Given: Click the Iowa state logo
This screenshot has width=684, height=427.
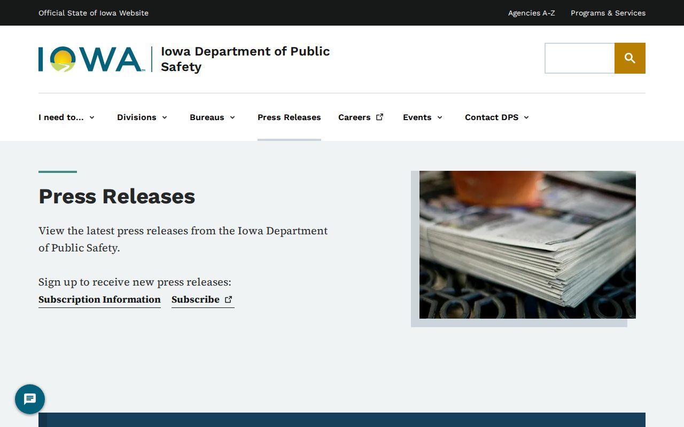Looking at the screenshot, I should pos(91,59).
